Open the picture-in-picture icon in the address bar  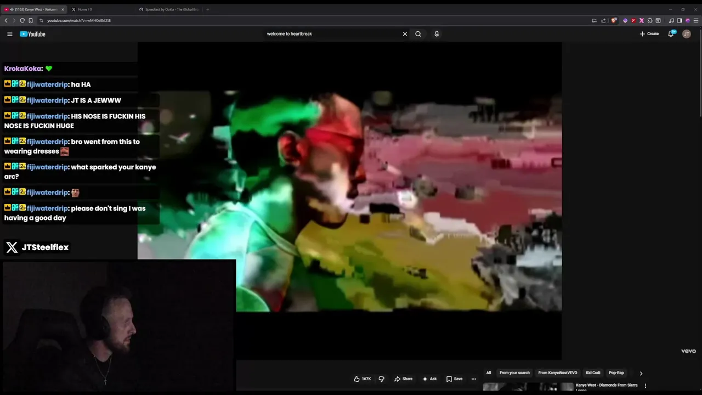(594, 20)
